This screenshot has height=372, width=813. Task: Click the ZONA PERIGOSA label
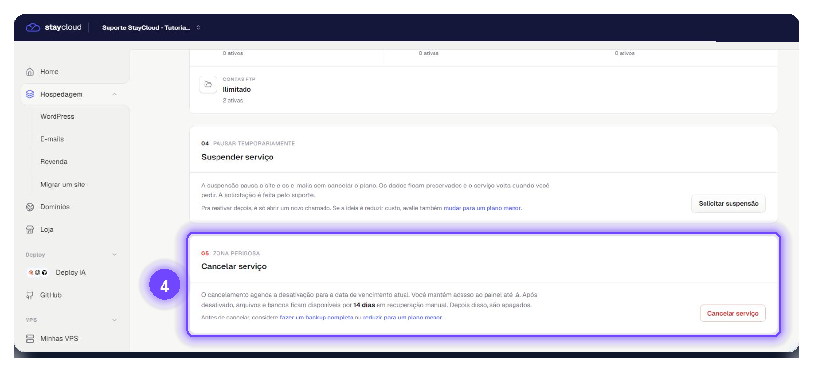[x=236, y=254]
